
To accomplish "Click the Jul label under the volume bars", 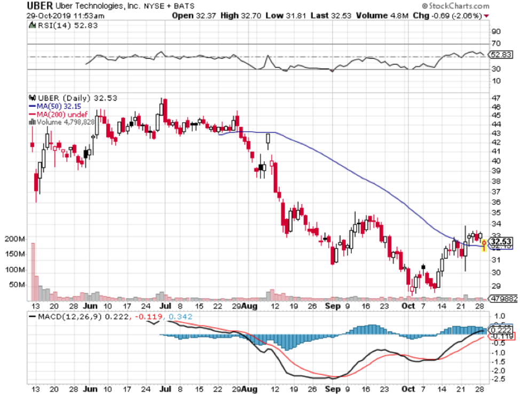I will 166,306.
